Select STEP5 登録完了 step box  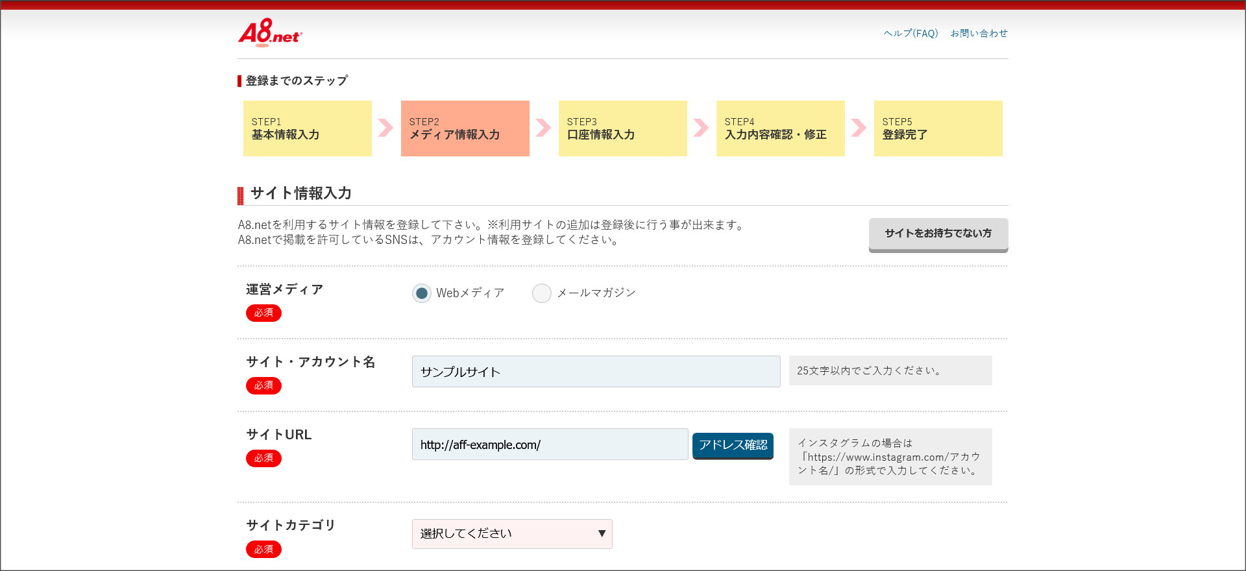click(938, 128)
